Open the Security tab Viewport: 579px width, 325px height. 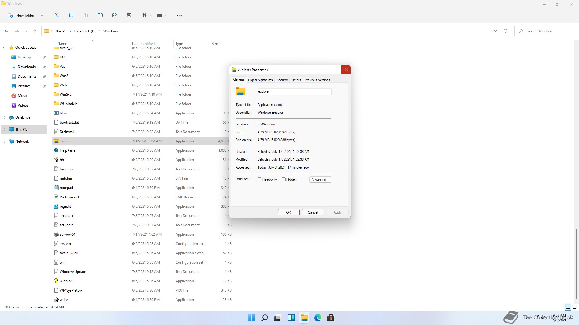point(282,80)
